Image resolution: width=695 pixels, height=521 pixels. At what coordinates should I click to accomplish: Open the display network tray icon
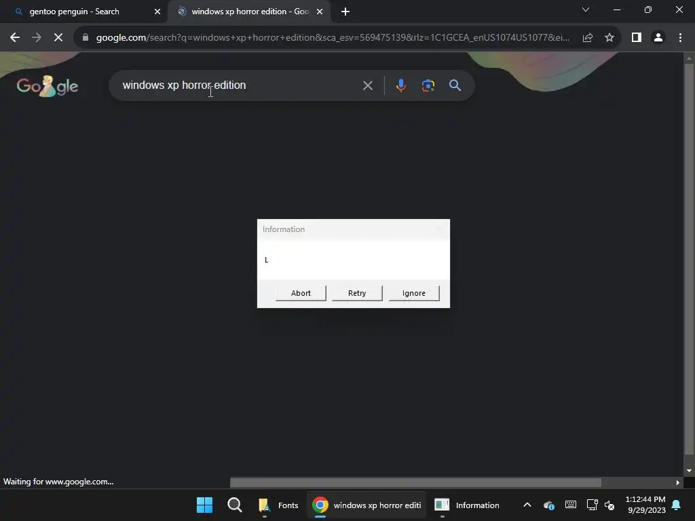pos(592,505)
